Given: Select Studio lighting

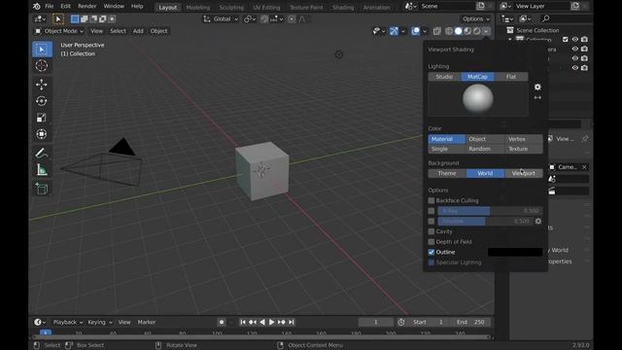Looking at the screenshot, I should tap(444, 77).
